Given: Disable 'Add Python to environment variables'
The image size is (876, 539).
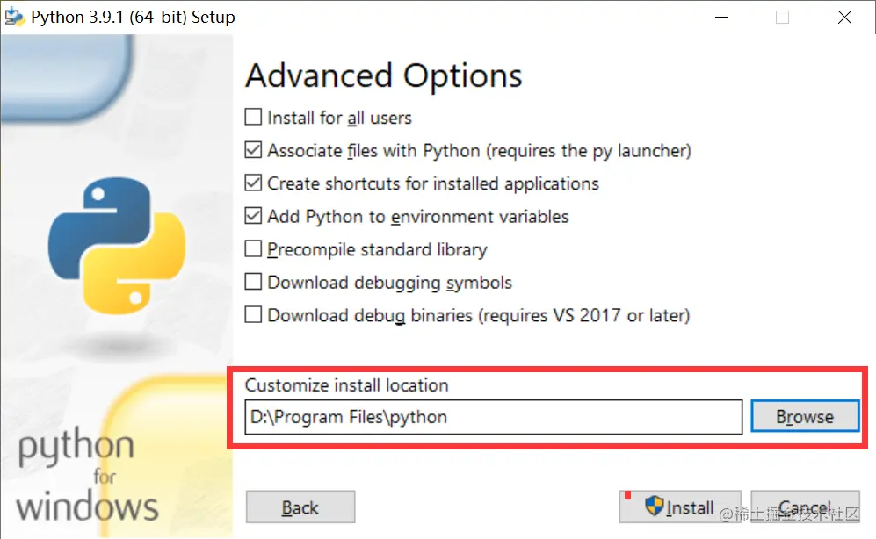Looking at the screenshot, I should point(253,216).
